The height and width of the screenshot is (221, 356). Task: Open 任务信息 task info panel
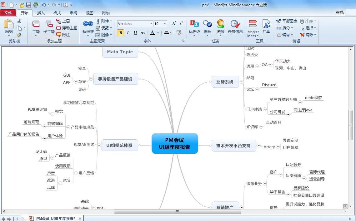click(x=235, y=24)
